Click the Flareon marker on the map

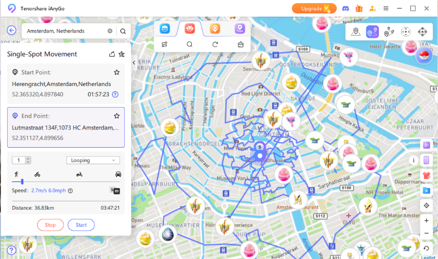368,206
